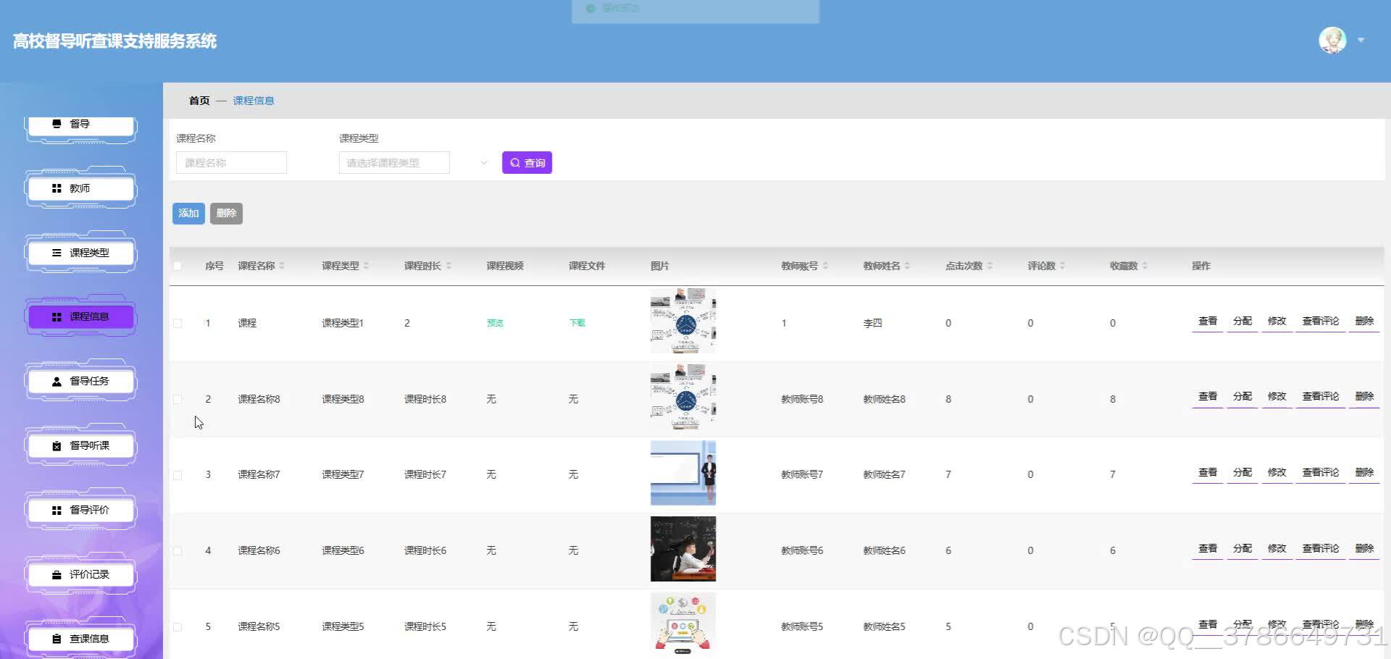
Task: Click the course image thumbnail in row 3
Action: click(x=682, y=473)
